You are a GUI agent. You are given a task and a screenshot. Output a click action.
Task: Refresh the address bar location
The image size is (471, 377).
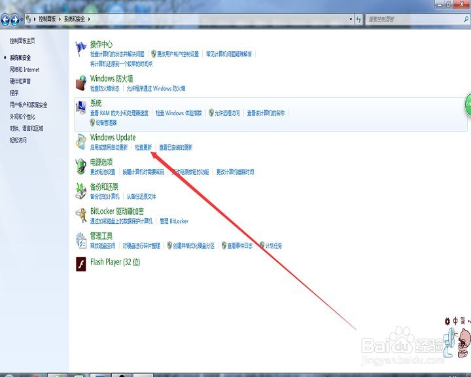[358, 20]
